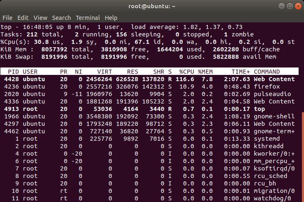Viewport: 304px width, 202px height.
Task: Click the systemd command name
Action: tap(267, 139)
